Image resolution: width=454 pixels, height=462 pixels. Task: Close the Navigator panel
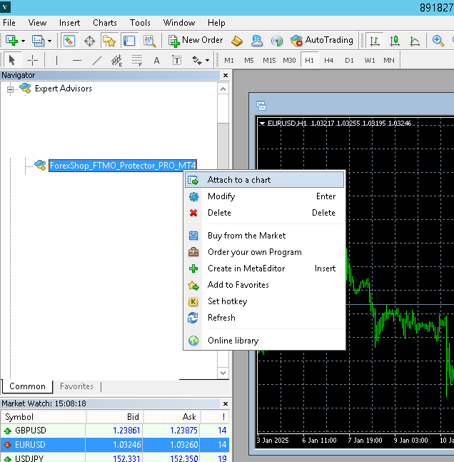[x=226, y=76]
